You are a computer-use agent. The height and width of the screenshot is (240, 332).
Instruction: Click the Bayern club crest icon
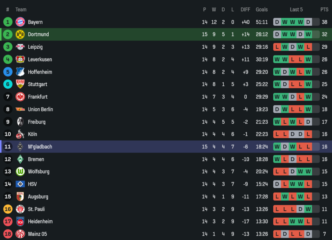[20, 22]
